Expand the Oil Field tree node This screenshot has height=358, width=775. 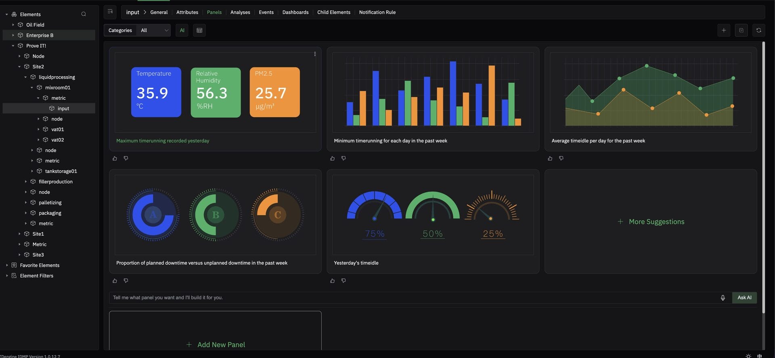13,25
